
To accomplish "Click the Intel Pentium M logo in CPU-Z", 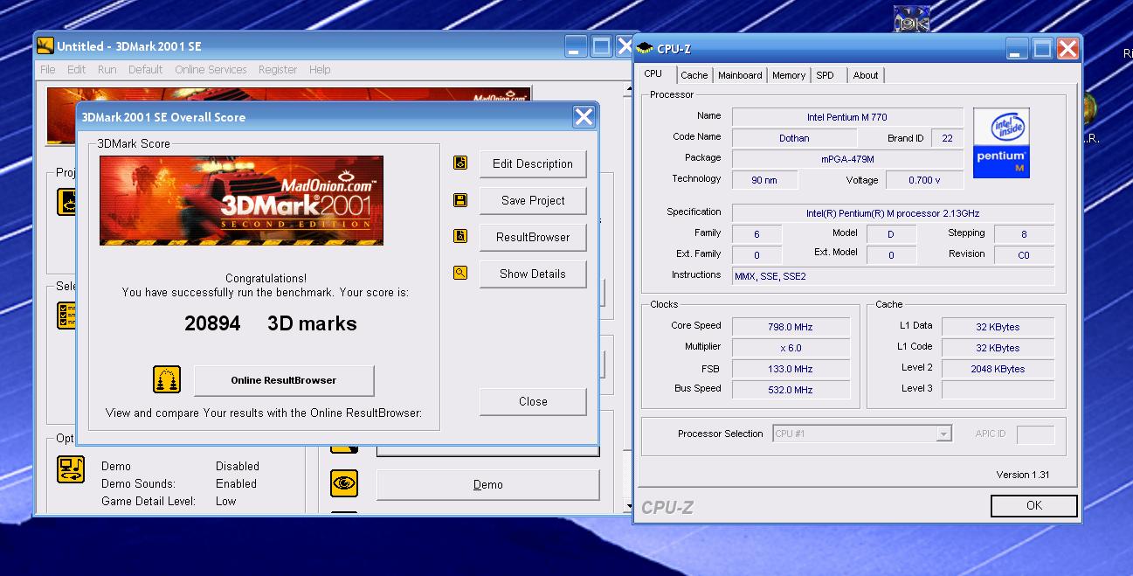I will [1001, 143].
